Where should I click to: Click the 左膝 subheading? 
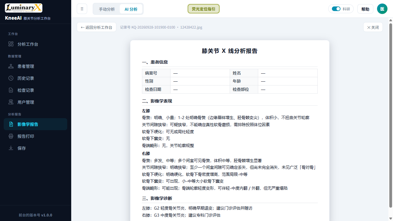click(146, 110)
